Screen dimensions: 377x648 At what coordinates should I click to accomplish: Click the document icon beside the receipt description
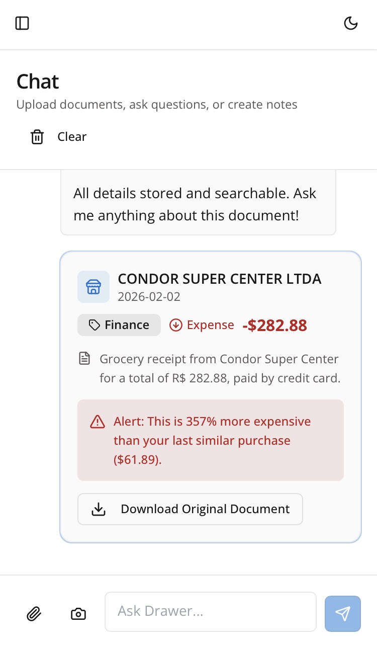tap(85, 359)
